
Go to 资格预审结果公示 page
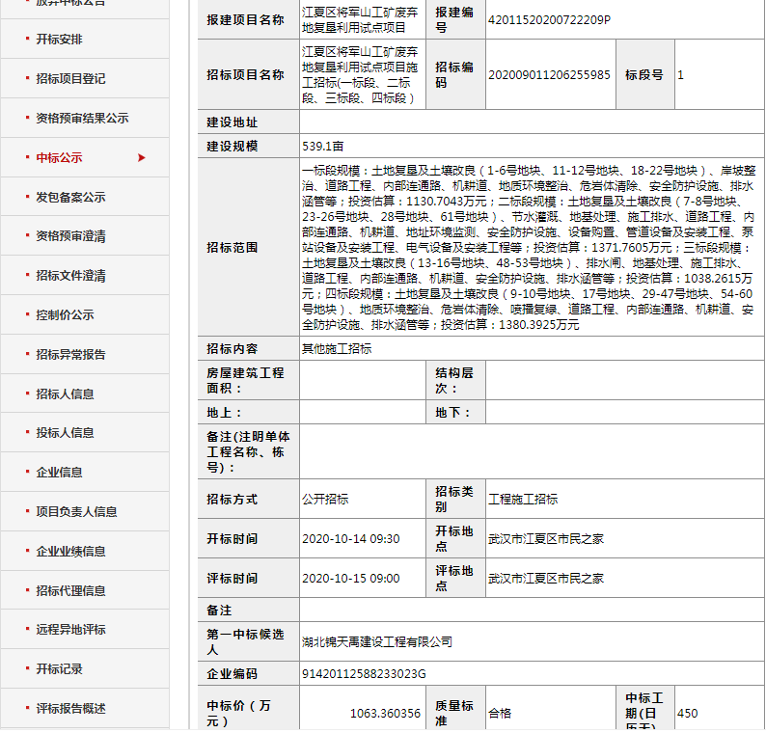click(x=82, y=119)
